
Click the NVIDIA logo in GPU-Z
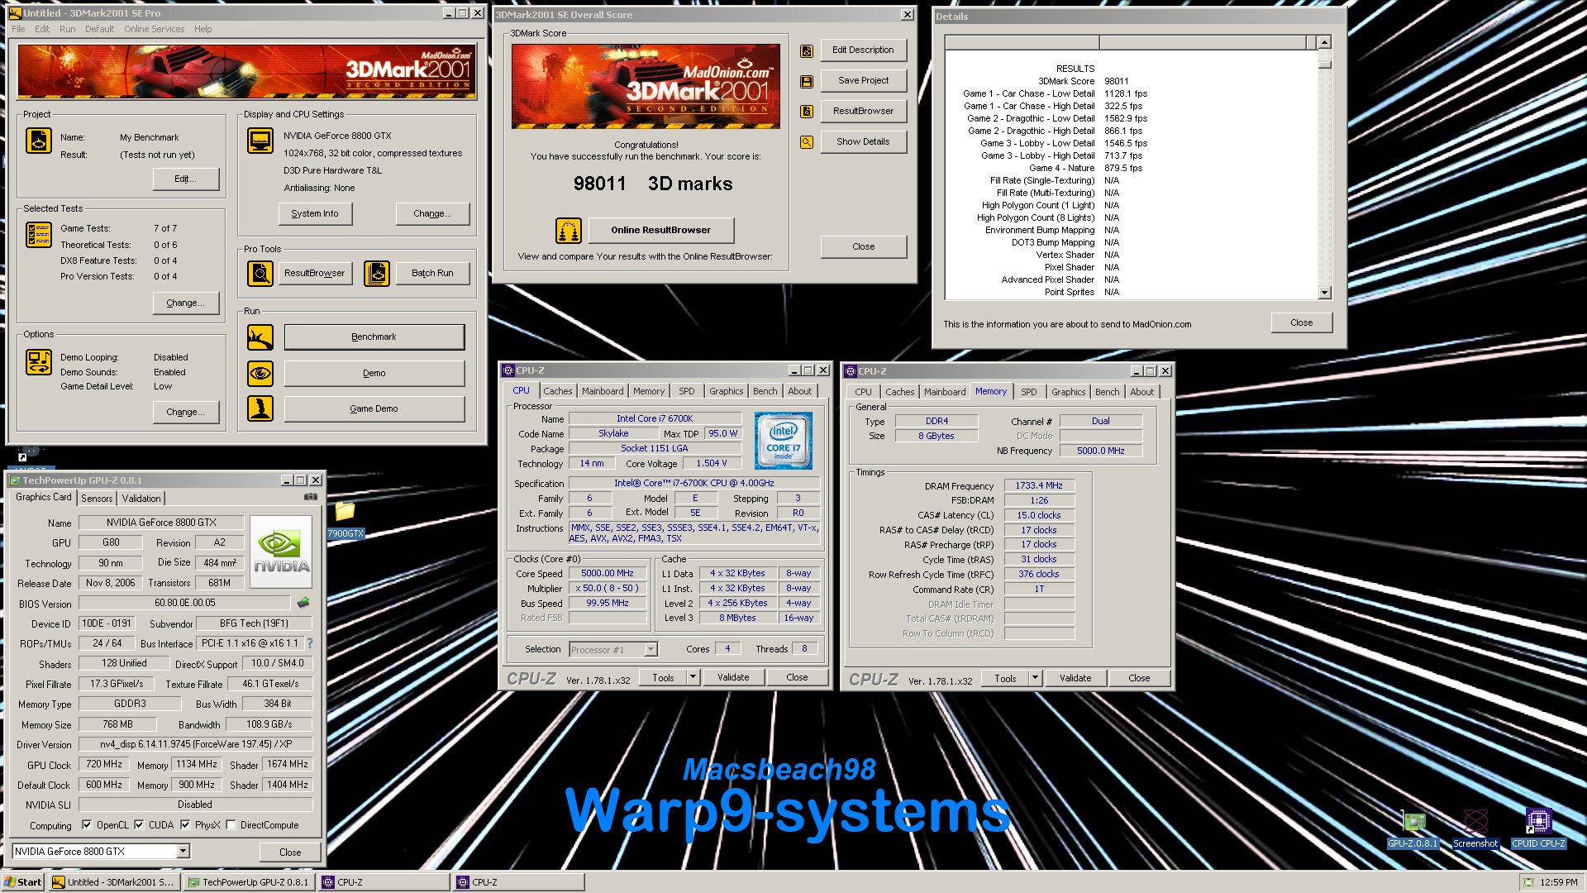(x=281, y=552)
